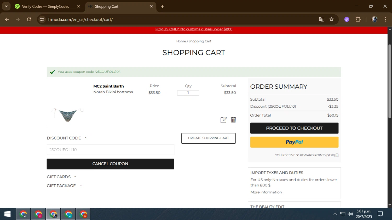Viewport: 392px width, 220px height.
Task: Open the tab search dropdown arrow
Action: [6, 6]
